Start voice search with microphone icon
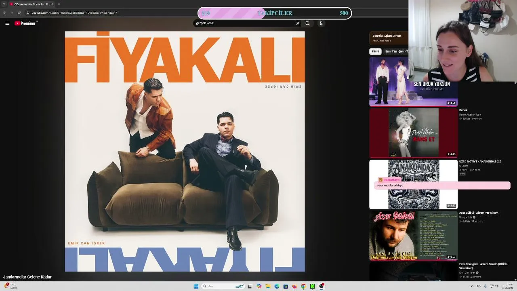The image size is (517, 291). click(321, 23)
